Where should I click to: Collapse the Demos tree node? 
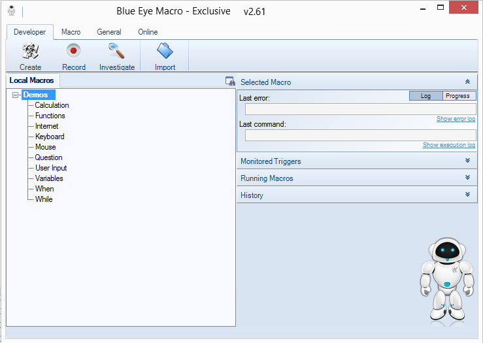(x=15, y=95)
